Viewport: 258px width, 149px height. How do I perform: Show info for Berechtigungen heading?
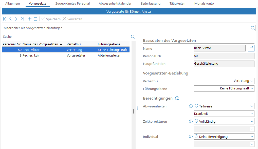coord(177,98)
